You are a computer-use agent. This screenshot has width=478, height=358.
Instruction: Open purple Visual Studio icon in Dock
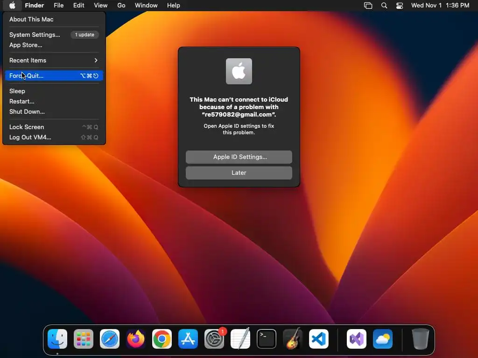[357, 339]
